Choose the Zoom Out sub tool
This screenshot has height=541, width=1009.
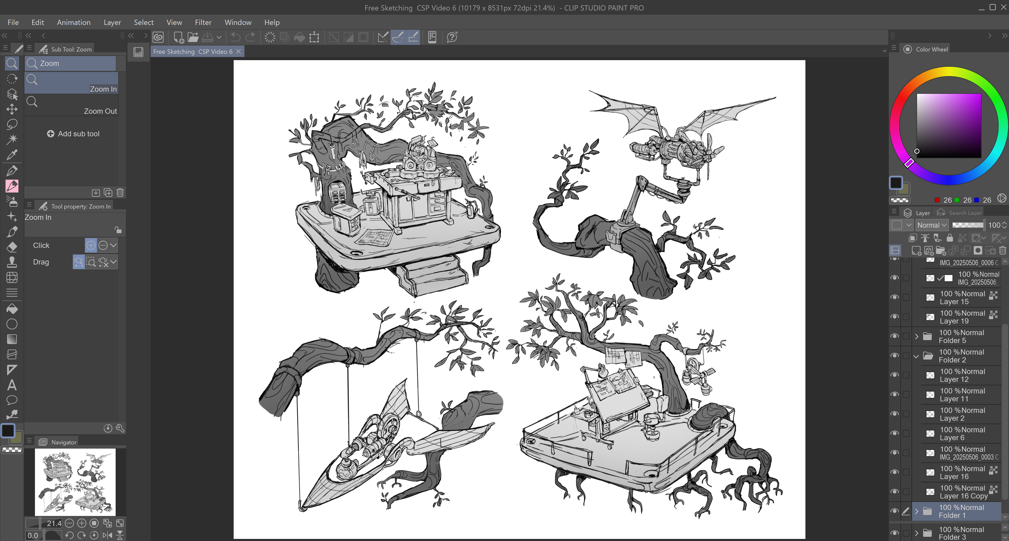(x=72, y=105)
